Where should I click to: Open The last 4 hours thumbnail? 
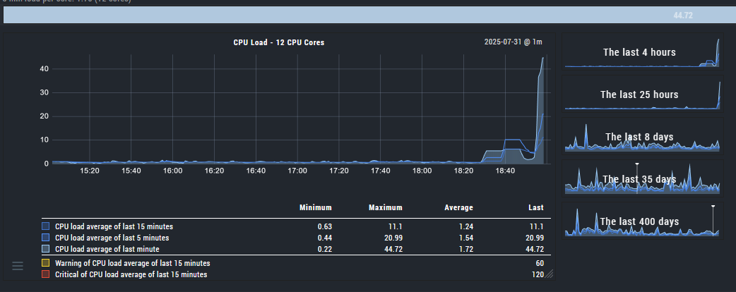tap(642, 53)
